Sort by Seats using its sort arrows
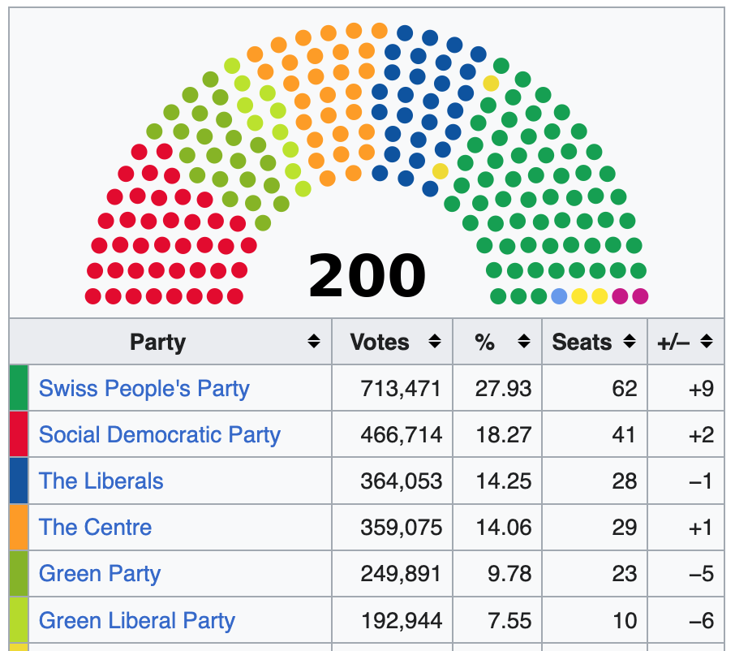This screenshot has height=651, width=735. coord(630,343)
